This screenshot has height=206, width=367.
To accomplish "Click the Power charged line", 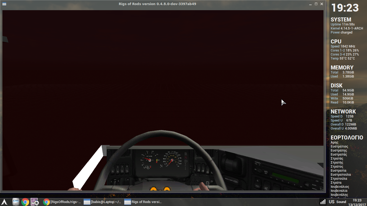I will click(x=341, y=32).
